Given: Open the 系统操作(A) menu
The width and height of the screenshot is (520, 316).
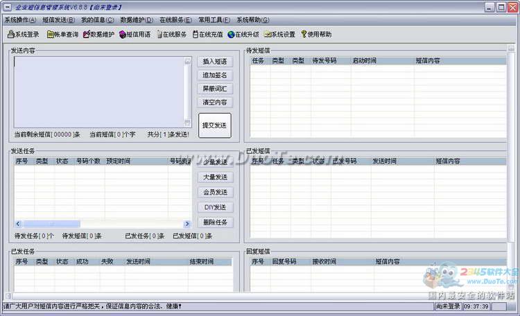Looking at the screenshot, I should pos(21,20).
